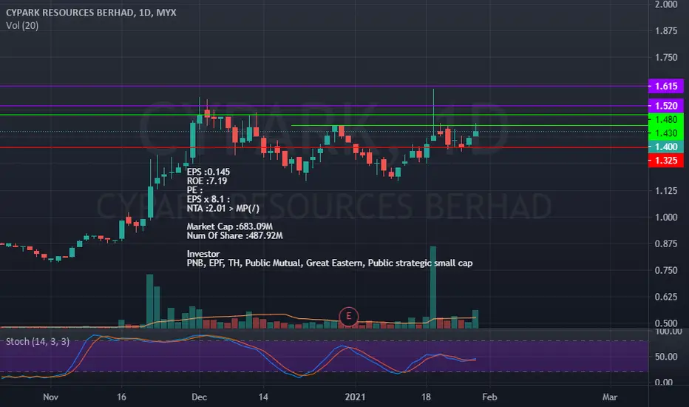Click the 0.625 price scale value

(x=665, y=297)
